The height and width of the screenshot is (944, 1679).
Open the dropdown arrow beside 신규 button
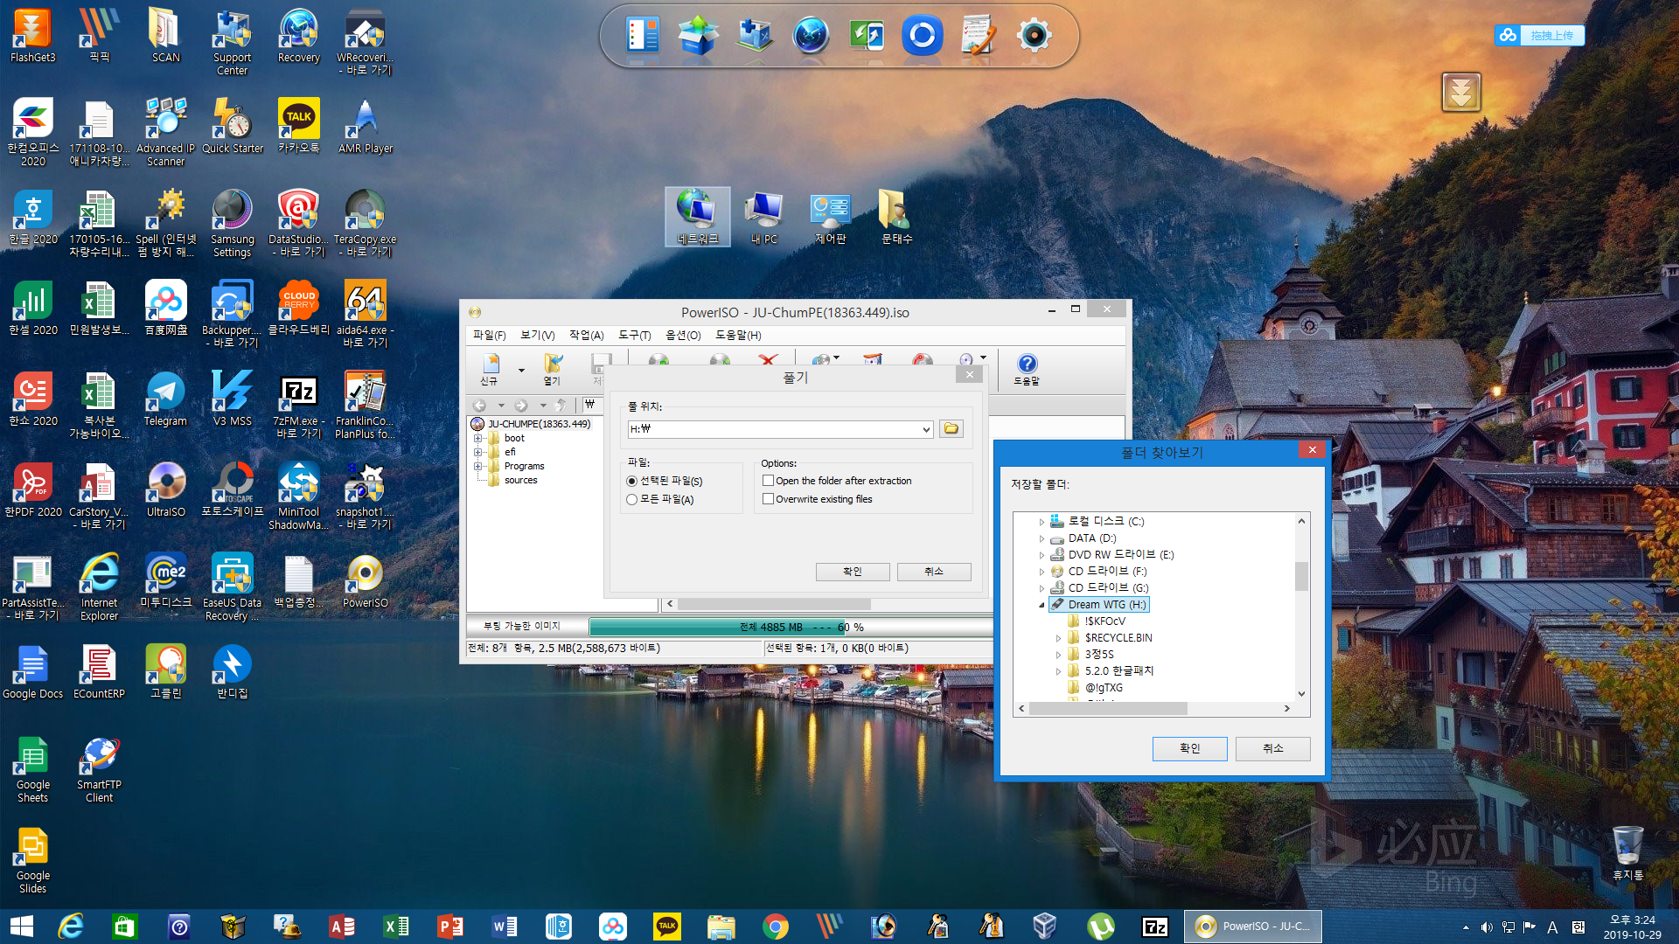coord(521,370)
